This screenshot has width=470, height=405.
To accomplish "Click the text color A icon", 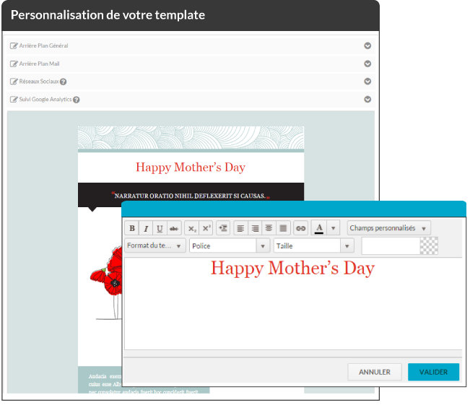I will (x=319, y=228).
